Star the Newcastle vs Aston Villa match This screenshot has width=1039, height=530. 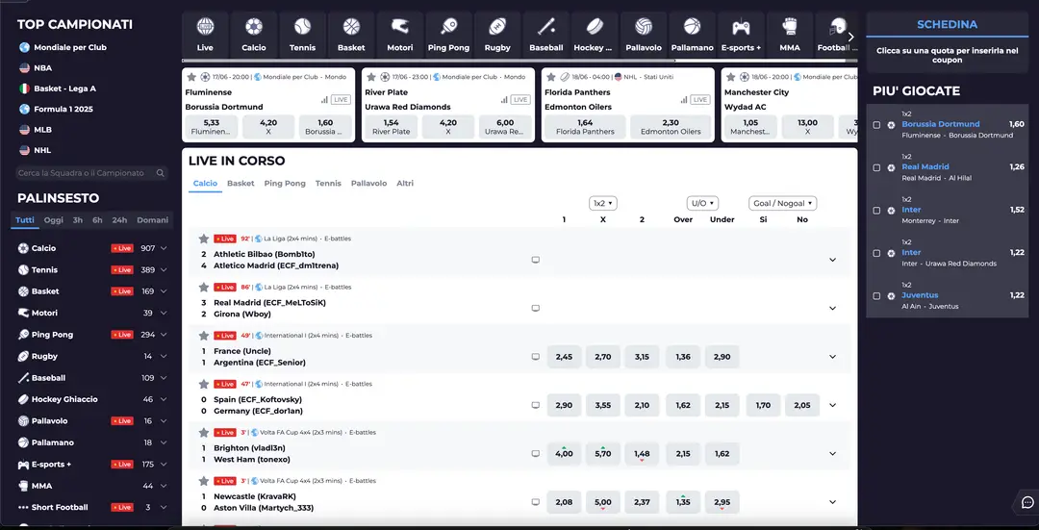(203, 480)
